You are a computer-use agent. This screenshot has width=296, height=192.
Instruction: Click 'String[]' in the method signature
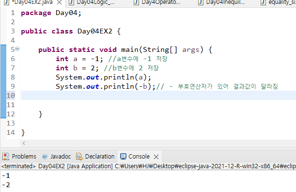[160, 50]
